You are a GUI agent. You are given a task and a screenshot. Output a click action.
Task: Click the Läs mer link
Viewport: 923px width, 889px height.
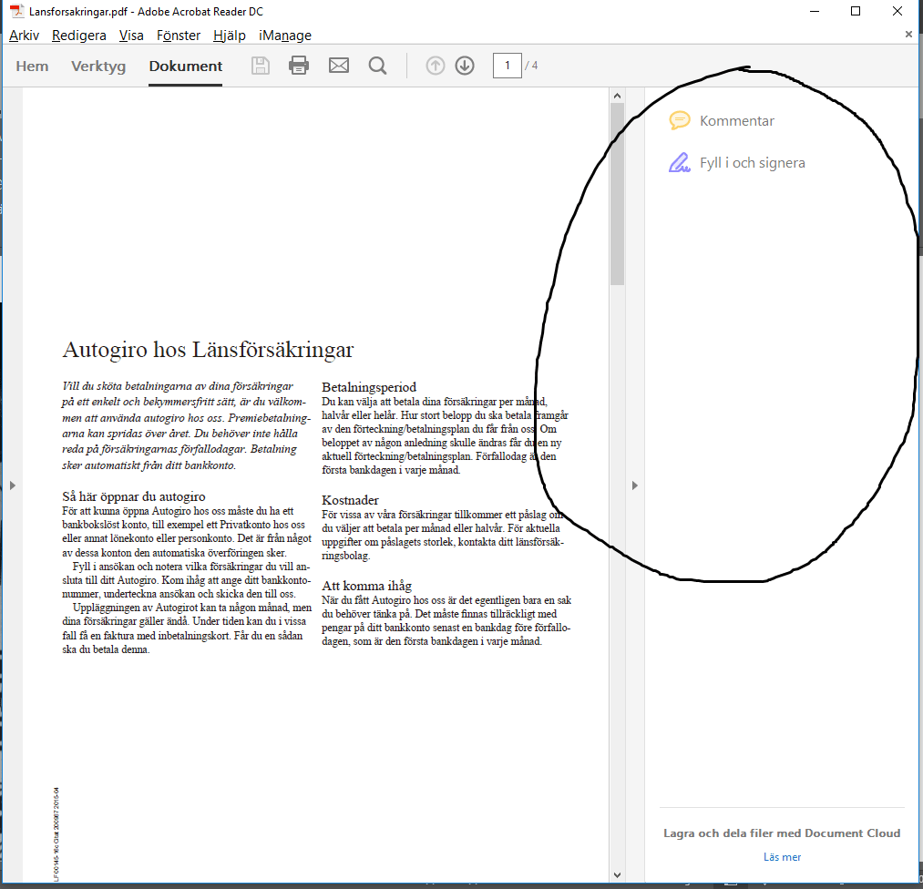tap(781, 856)
